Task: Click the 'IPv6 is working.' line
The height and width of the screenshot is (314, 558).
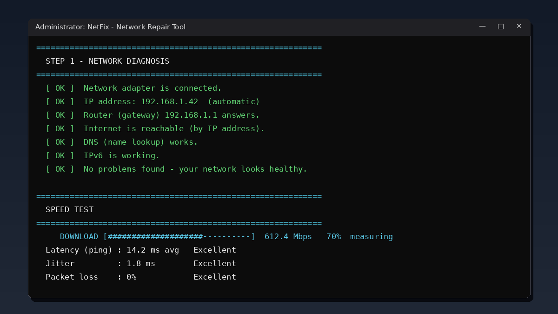Action: click(x=122, y=156)
